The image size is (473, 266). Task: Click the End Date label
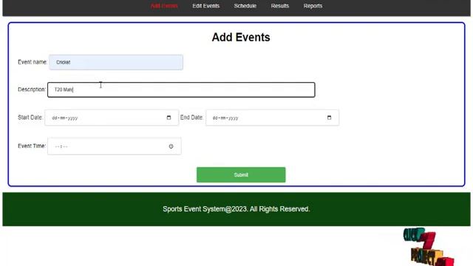(191, 117)
